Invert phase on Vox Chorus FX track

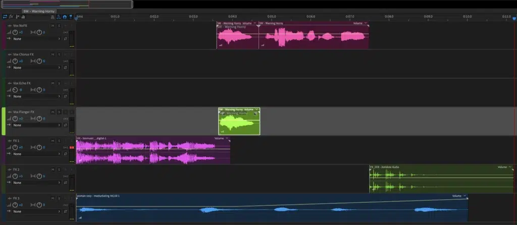pyautogui.click(x=65, y=68)
